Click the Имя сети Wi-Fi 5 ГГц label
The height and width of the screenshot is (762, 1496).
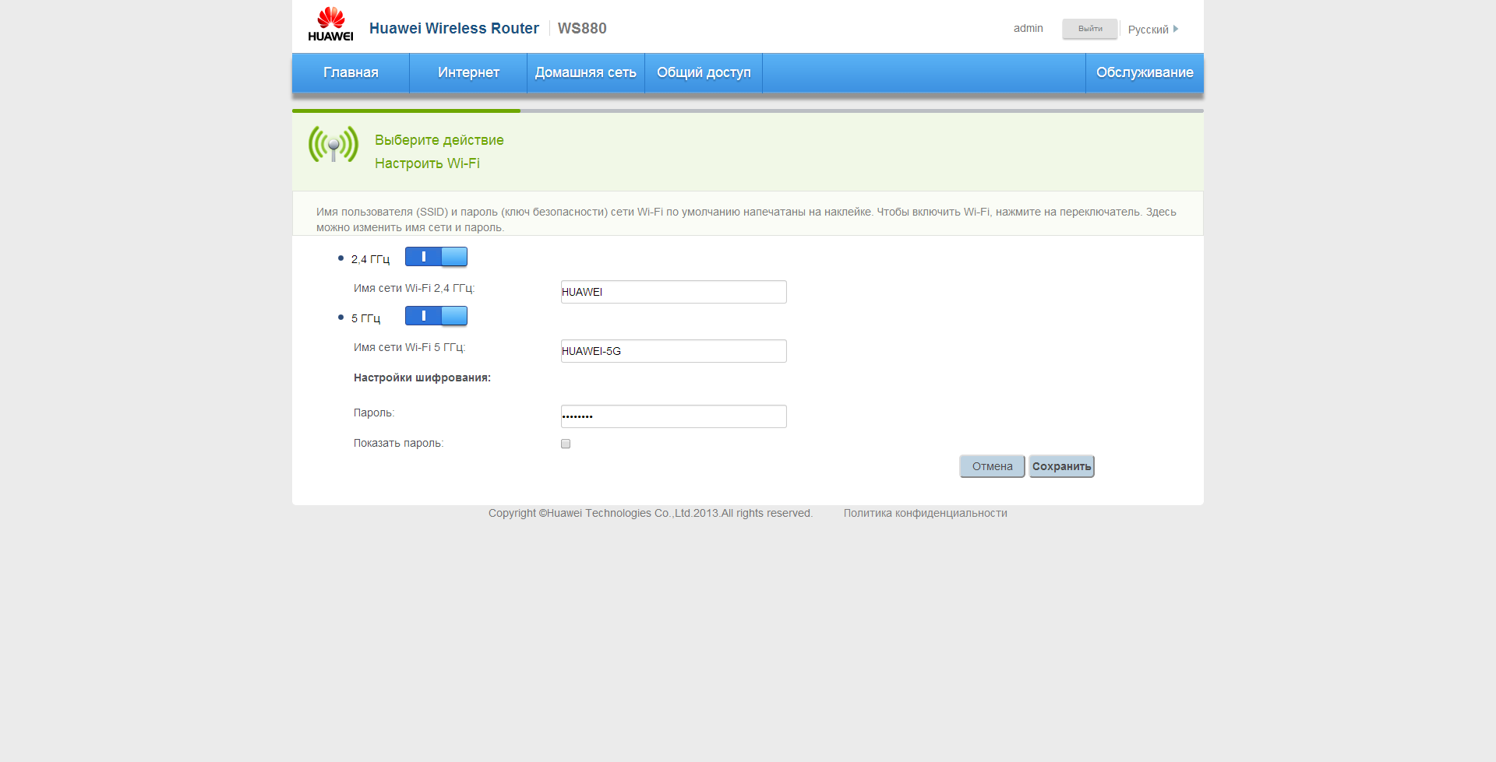click(x=409, y=347)
